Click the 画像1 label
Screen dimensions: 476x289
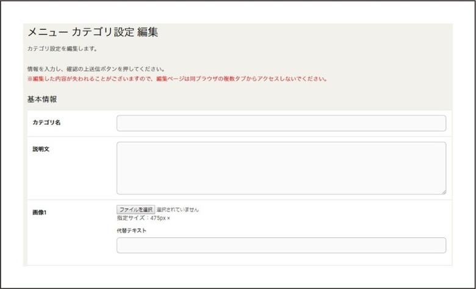point(40,212)
